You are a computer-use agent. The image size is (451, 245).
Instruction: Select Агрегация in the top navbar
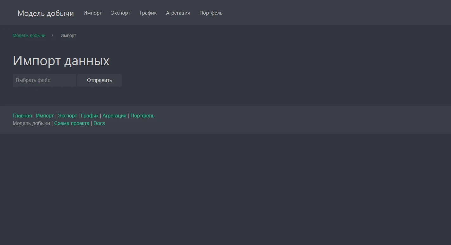tap(178, 13)
